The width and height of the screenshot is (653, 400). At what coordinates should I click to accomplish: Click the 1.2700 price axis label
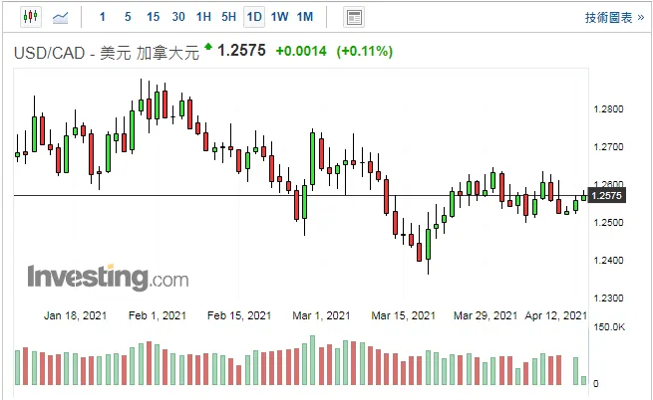(x=608, y=147)
